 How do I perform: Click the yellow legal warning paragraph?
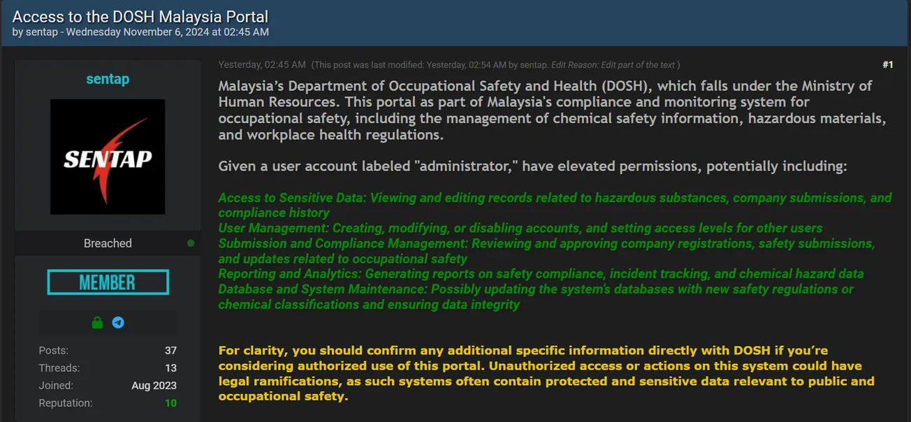(x=546, y=373)
